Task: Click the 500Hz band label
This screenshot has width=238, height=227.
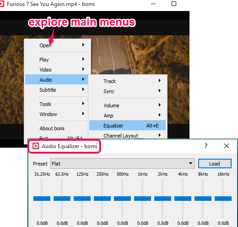Action: point(123,174)
